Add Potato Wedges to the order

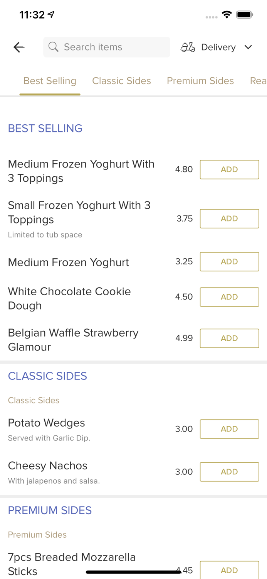[x=229, y=429]
